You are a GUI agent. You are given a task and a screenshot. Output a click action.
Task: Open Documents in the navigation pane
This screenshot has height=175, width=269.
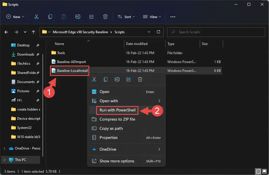coord(26,82)
